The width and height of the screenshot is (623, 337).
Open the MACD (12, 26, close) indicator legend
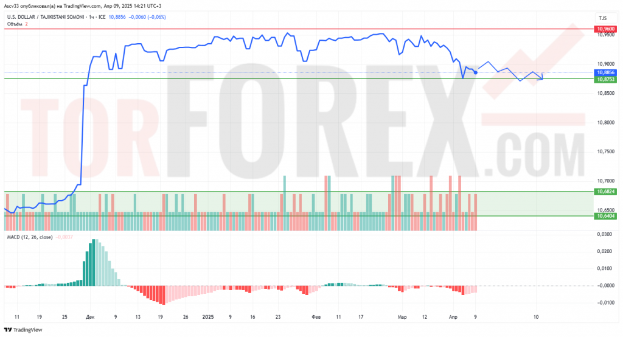[29, 237]
